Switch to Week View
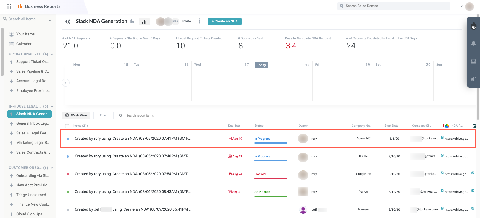 [x=76, y=115]
